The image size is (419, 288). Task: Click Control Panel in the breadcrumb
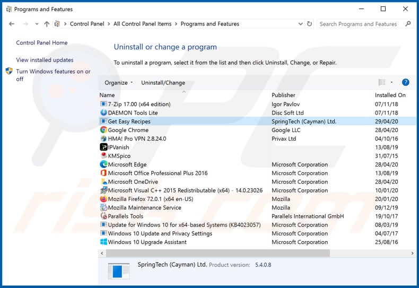tap(87, 24)
